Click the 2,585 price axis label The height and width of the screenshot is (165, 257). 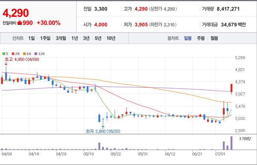click(240, 131)
